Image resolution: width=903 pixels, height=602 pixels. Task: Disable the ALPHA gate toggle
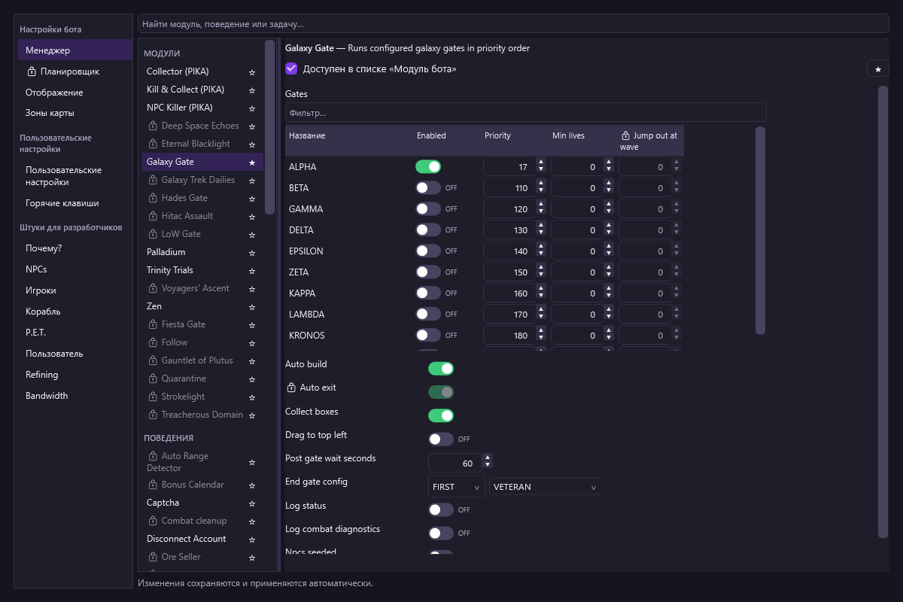(428, 167)
